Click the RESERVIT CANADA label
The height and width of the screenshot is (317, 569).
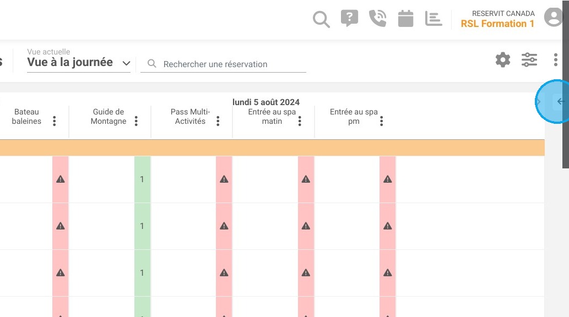[503, 13]
